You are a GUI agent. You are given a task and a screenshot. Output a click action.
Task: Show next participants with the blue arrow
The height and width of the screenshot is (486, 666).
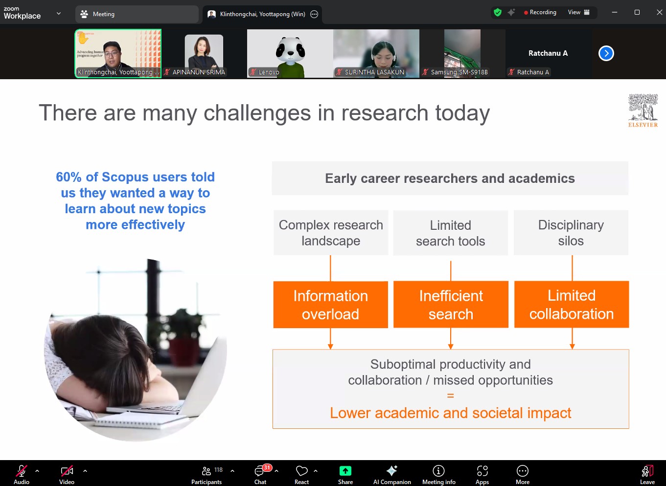606,53
